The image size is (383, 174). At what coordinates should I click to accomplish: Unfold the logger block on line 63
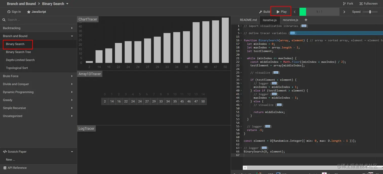(264, 148)
